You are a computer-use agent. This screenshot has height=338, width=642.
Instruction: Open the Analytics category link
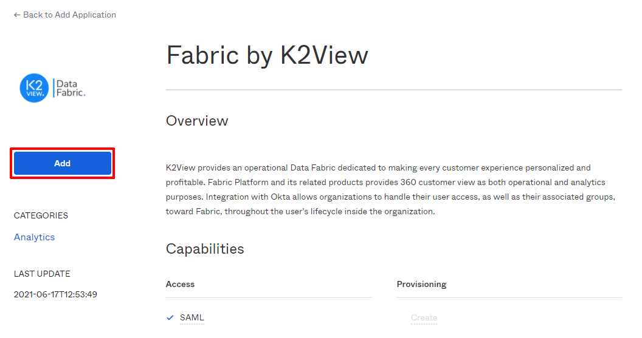point(34,237)
